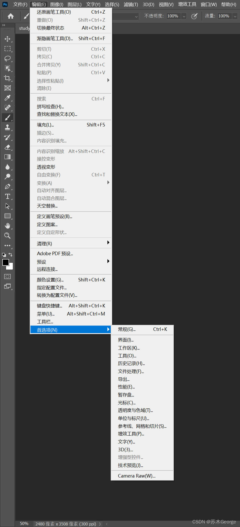This screenshot has height=527, width=240.
Task: Click the white background color swatch
Action: [11, 267]
